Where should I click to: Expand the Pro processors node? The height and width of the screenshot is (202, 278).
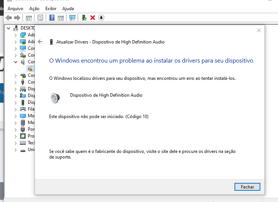tap(16, 136)
